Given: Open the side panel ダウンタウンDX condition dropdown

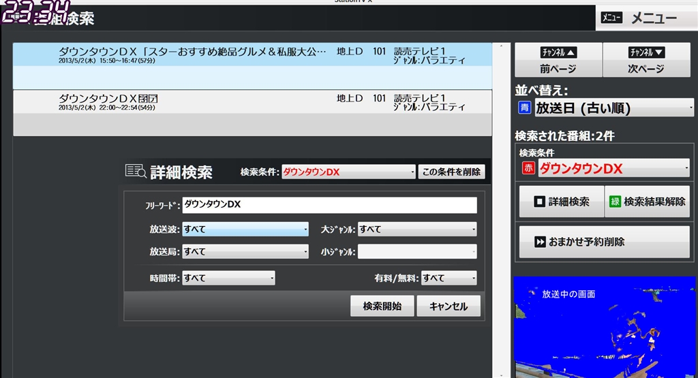Looking at the screenshot, I should pyautogui.click(x=614, y=168).
